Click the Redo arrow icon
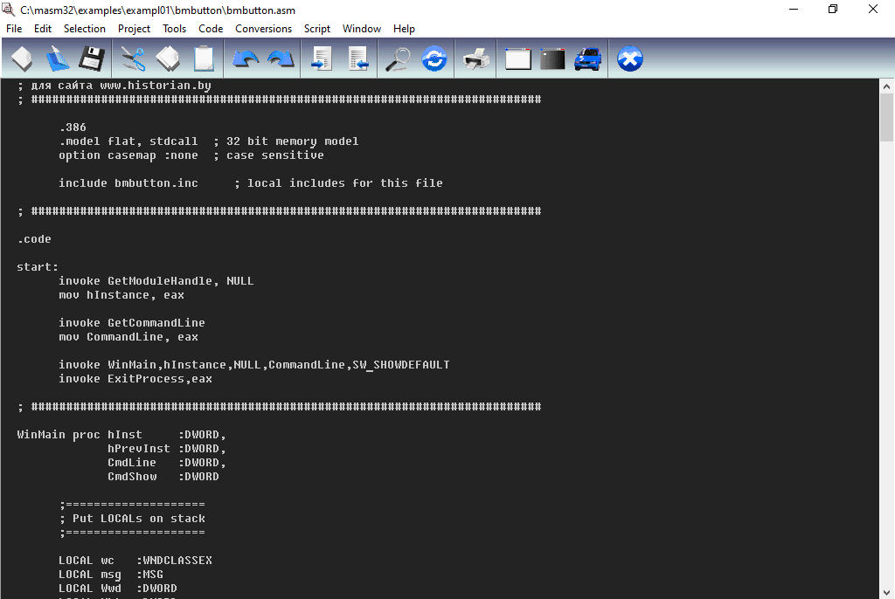The width and height of the screenshot is (895, 599). tap(281, 59)
